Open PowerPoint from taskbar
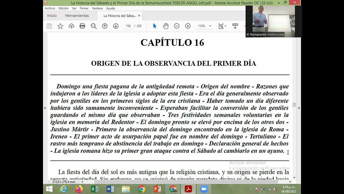 coord(157,189)
